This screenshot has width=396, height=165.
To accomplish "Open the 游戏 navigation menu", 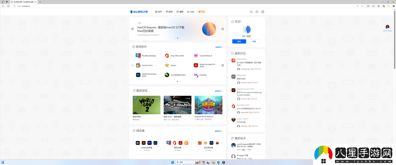I will coord(169,12).
